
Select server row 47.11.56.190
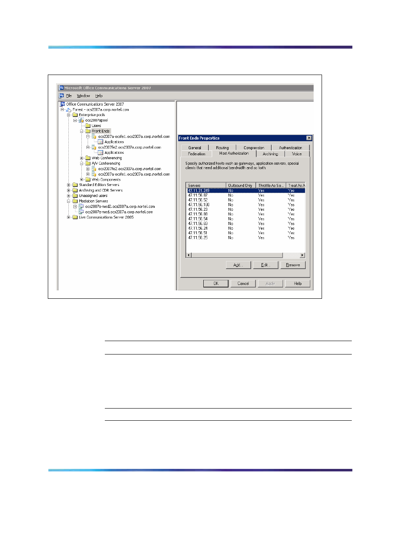click(x=246, y=205)
